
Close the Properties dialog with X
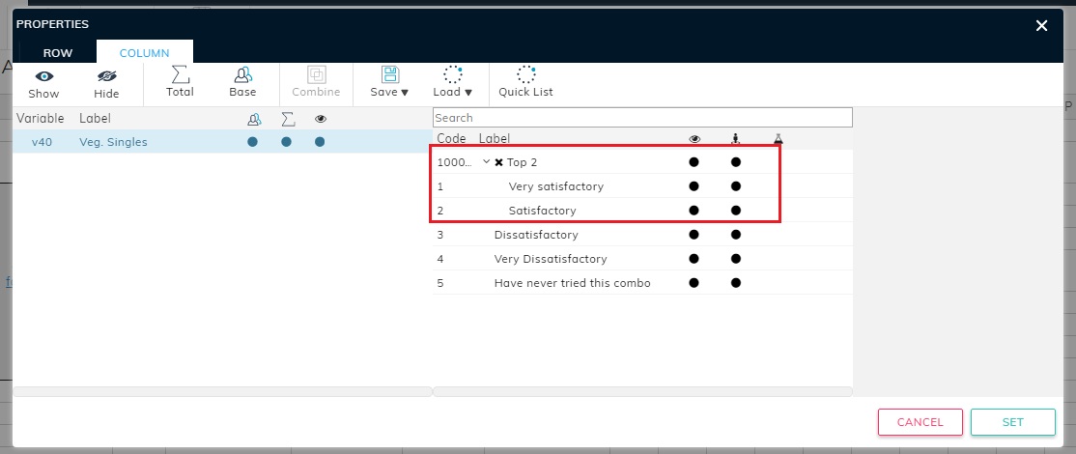[1041, 25]
